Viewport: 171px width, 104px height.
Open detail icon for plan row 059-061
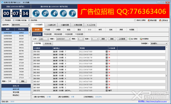107,67
